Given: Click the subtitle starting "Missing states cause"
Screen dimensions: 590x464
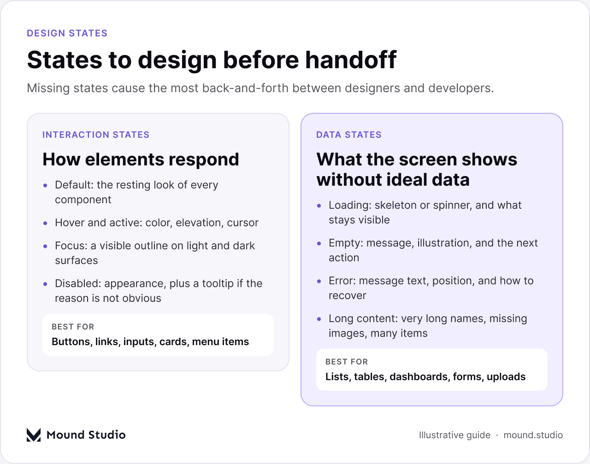Looking at the screenshot, I should [260, 88].
